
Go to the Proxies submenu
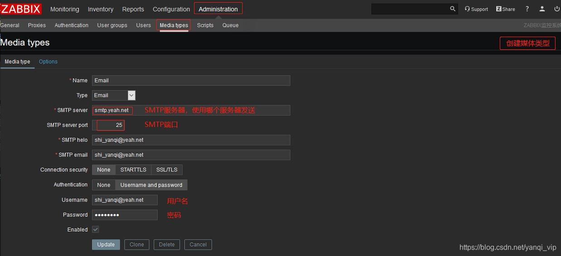(37, 25)
